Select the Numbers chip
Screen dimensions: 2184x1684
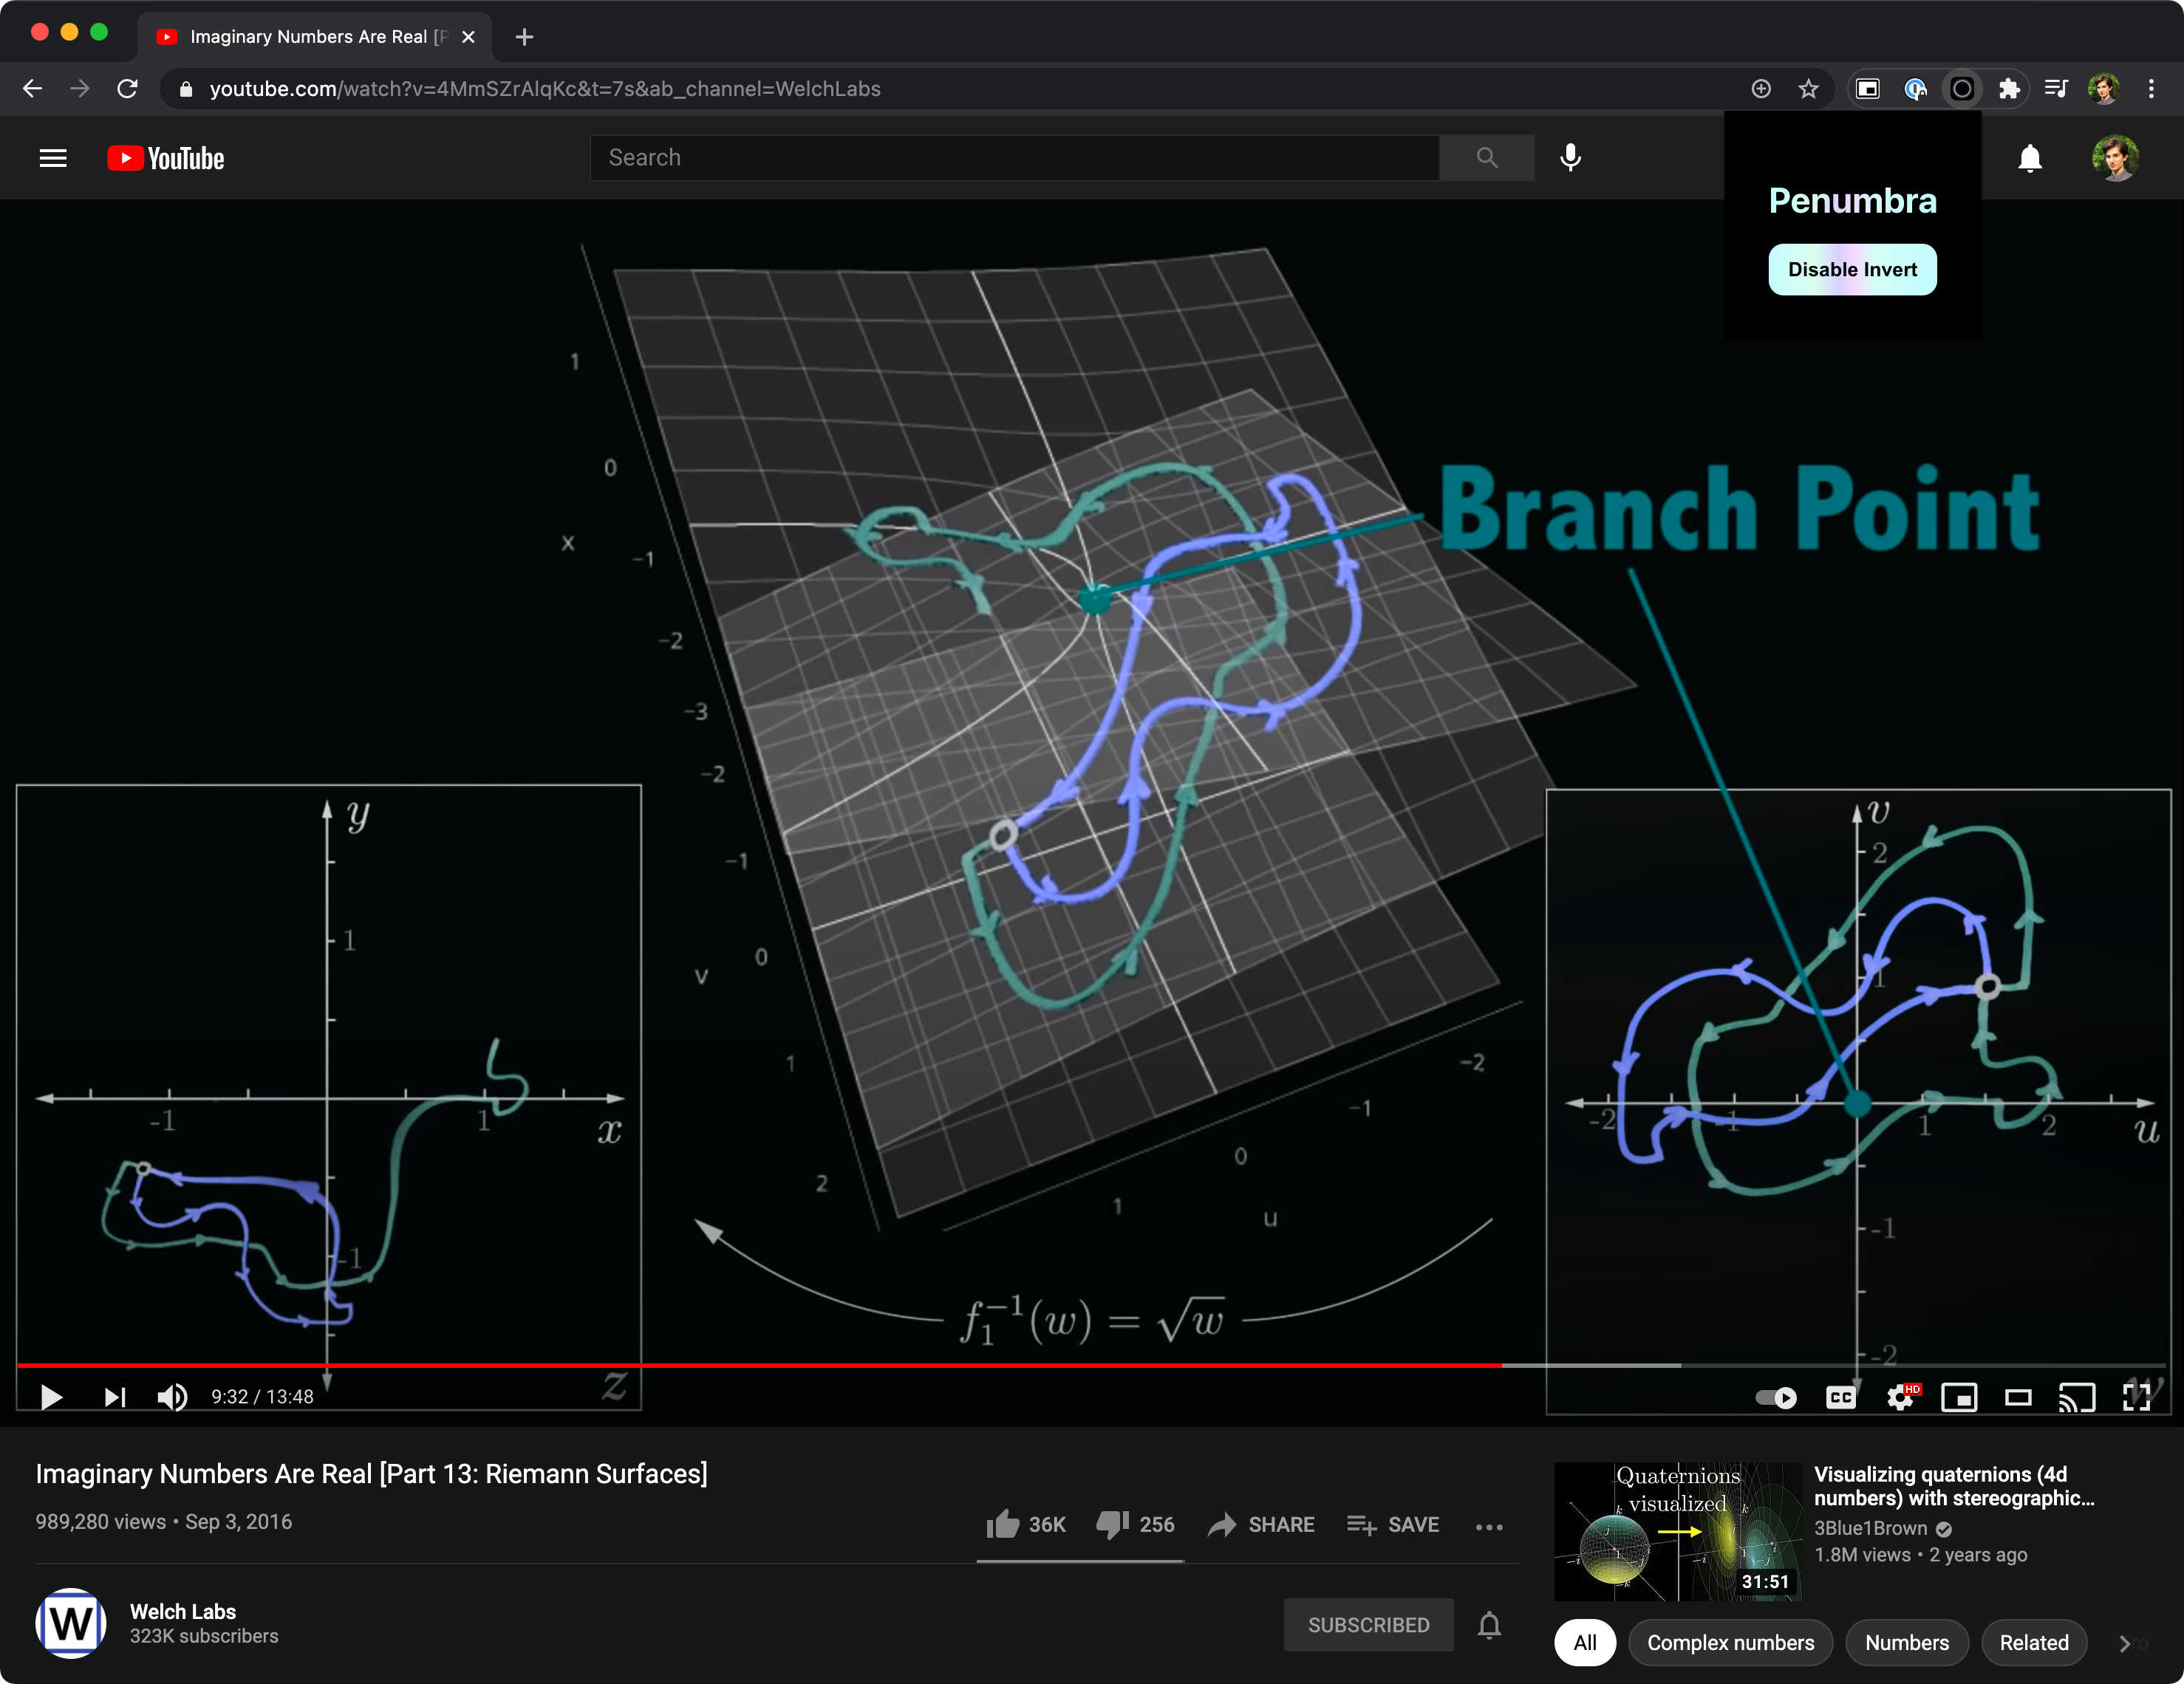click(x=1906, y=1642)
